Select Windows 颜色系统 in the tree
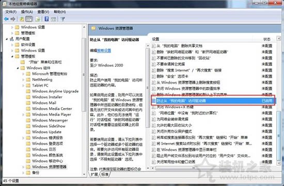 48,155
